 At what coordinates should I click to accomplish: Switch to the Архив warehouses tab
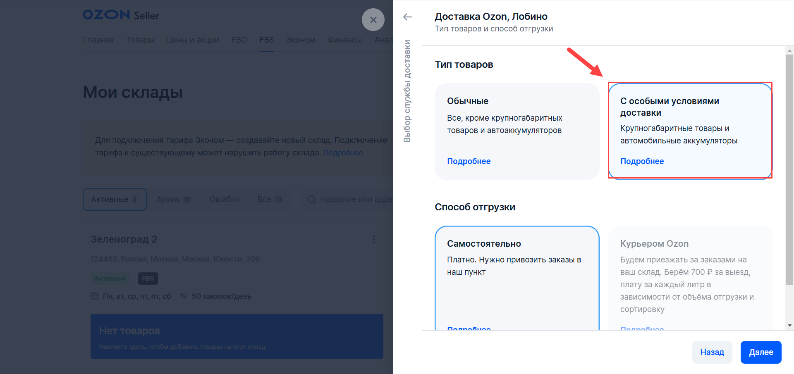[174, 200]
